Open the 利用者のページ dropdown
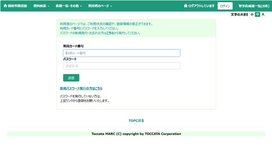The height and width of the screenshot is (149, 272). (x=100, y=6)
